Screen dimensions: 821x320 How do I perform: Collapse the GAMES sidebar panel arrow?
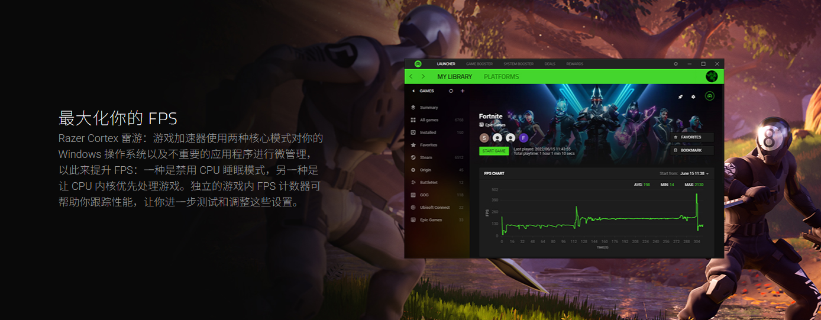(413, 91)
